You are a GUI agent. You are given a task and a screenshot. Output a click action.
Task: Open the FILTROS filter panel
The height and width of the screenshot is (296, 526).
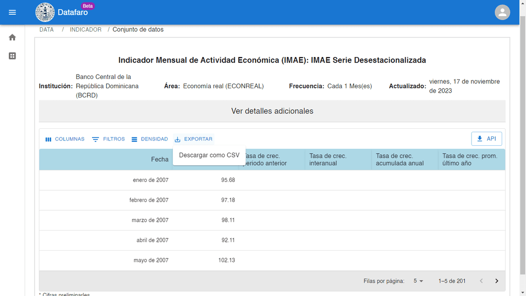(x=108, y=139)
